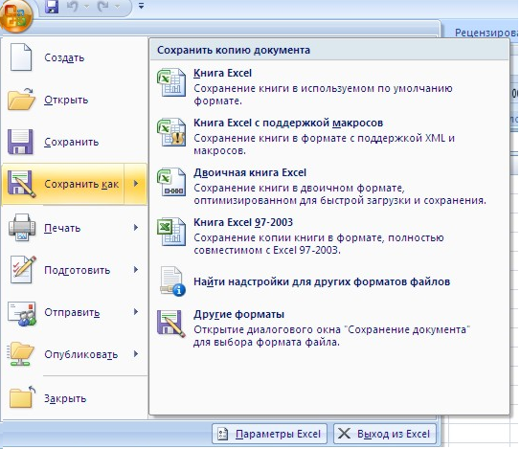Click the options sheet icon on Параметры Excel
The width and height of the screenshot is (520, 449).
coord(223,434)
